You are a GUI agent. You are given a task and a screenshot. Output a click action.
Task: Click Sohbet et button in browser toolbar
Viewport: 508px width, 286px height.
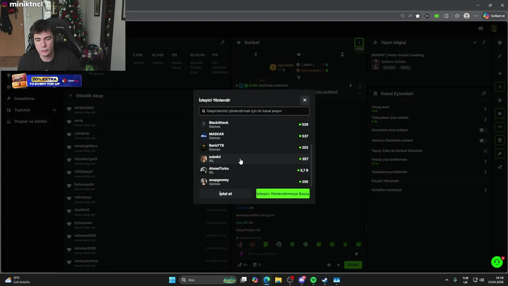(x=494, y=16)
